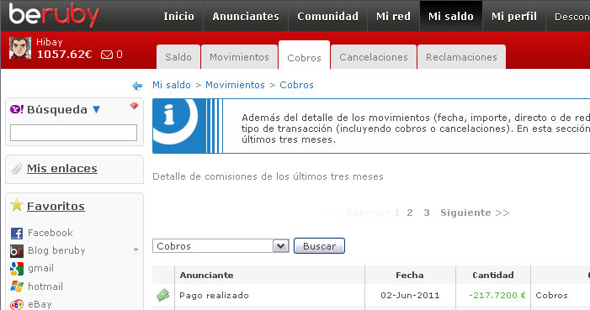Click the Blog beruby text link
The width and height of the screenshot is (590, 310).
tap(56, 250)
